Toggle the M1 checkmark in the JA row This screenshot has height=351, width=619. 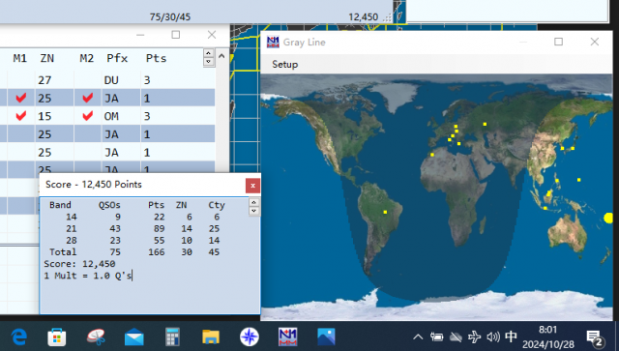[21, 98]
